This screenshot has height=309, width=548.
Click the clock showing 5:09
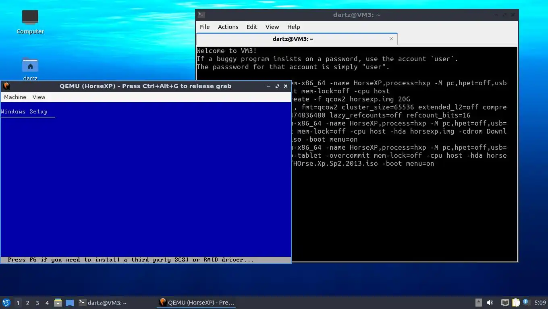click(x=540, y=303)
